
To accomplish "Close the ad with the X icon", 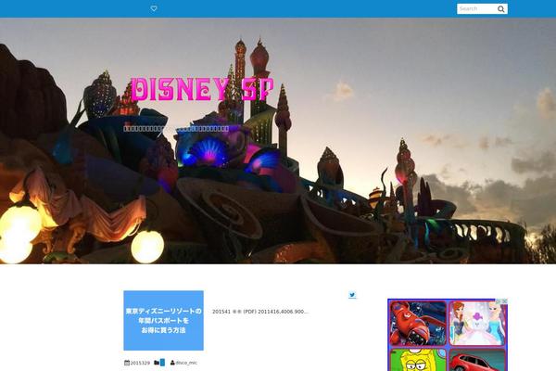I will [505, 301].
